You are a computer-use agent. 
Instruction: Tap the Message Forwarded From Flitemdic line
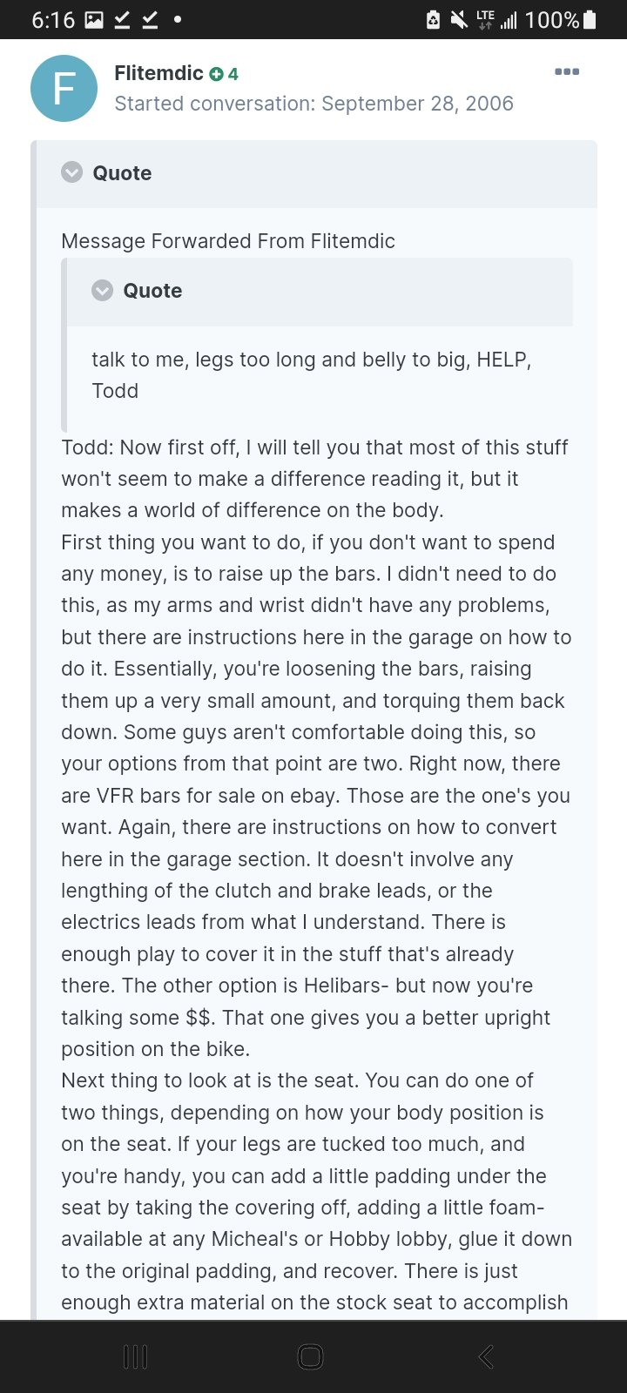point(228,241)
